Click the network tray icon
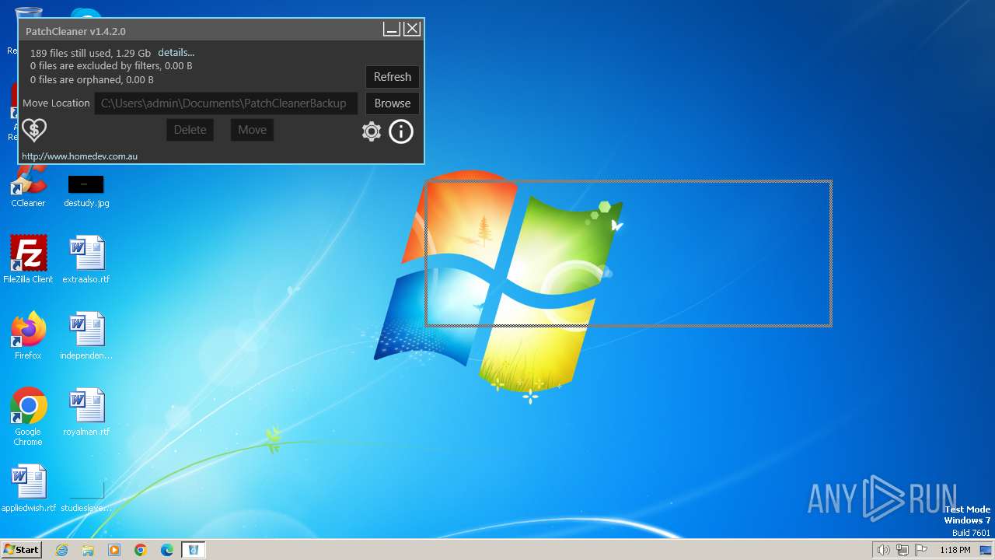Viewport: 995px width, 560px height. pos(902,550)
